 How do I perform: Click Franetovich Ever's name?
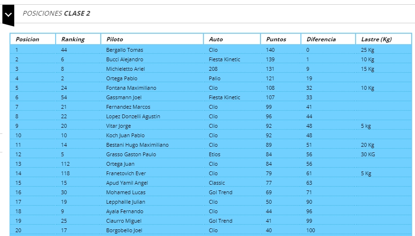126,173
